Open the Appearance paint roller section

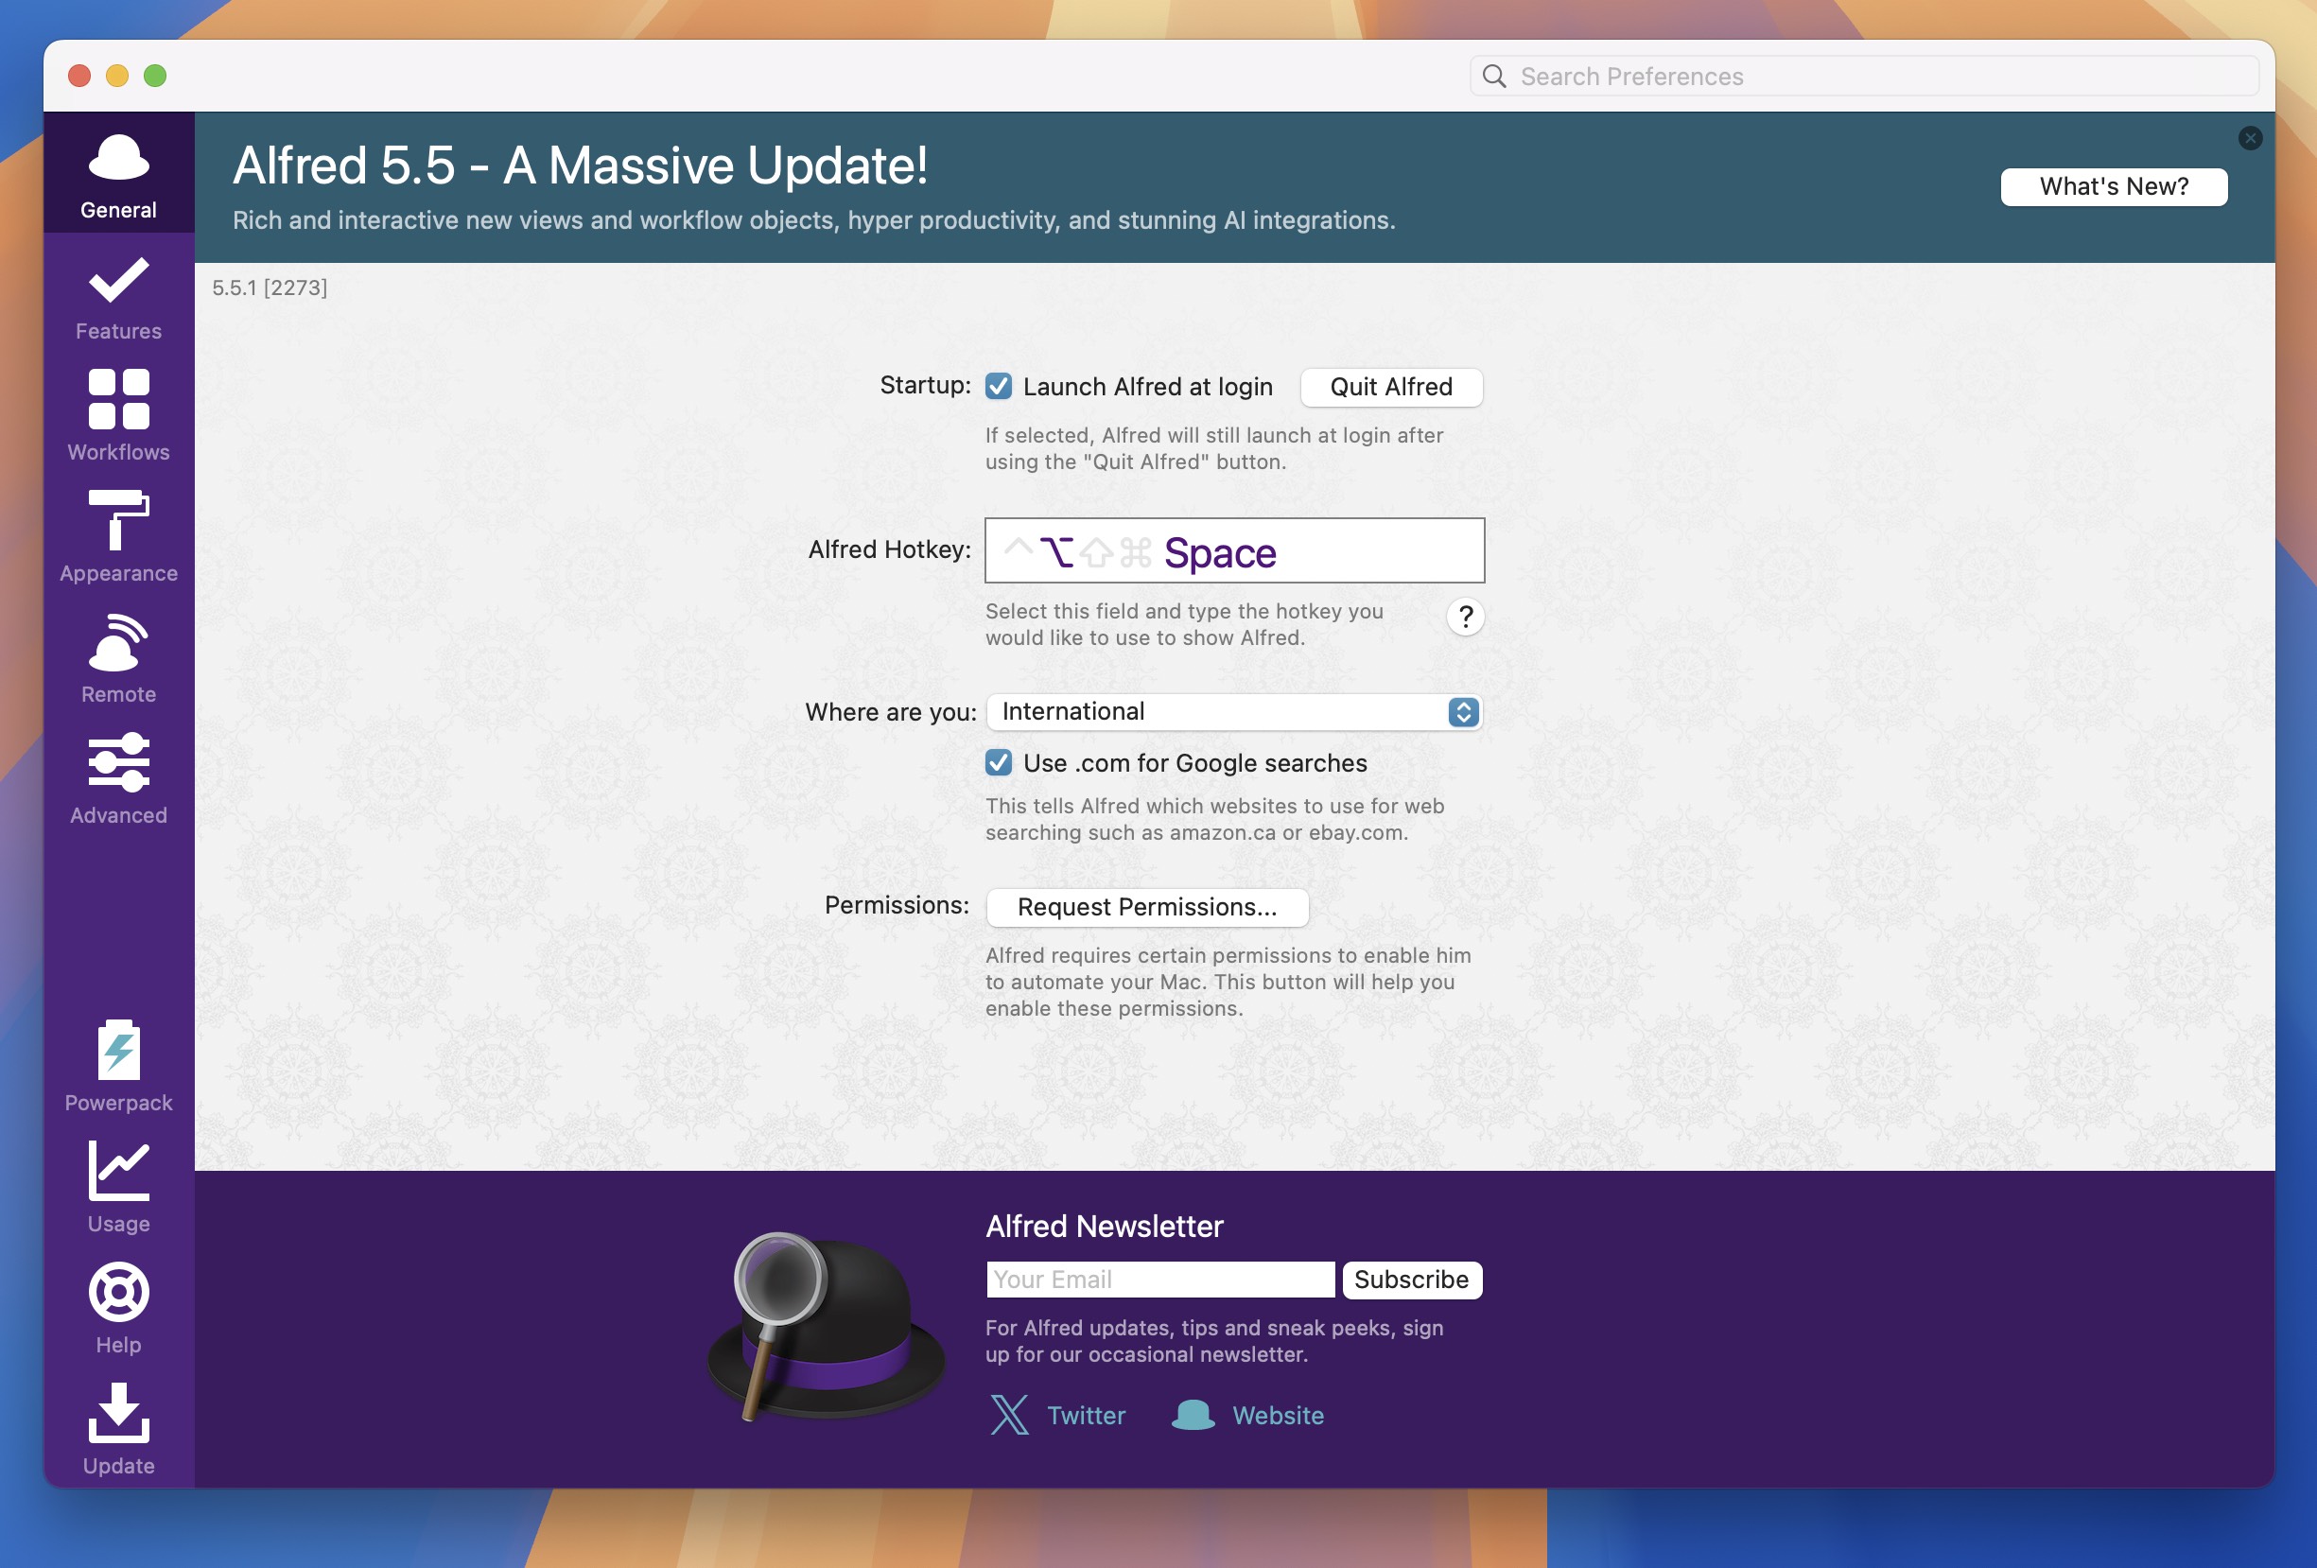coord(118,536)
